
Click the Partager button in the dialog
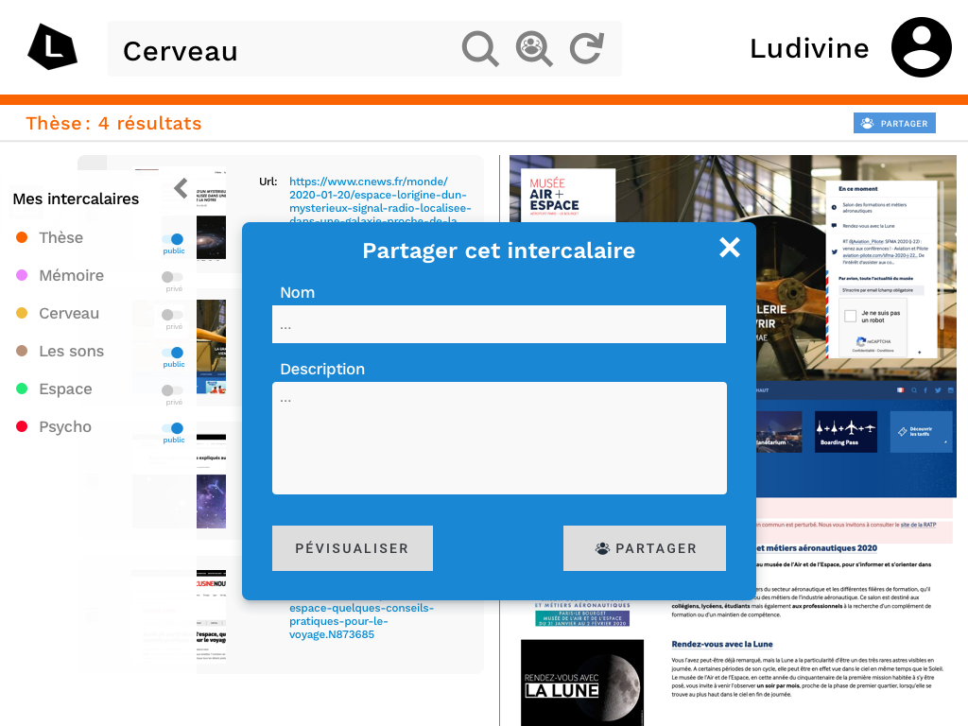(645, 548)
